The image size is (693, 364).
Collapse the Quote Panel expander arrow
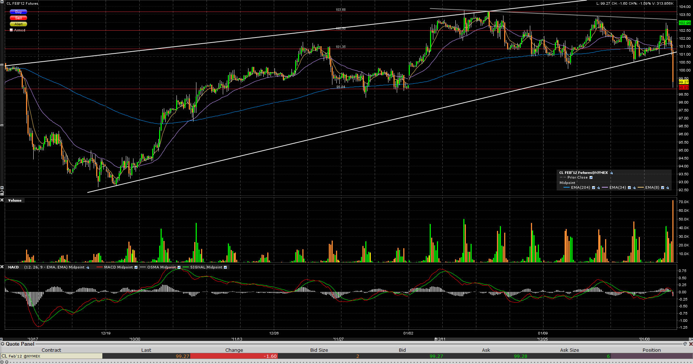[3, 344]
